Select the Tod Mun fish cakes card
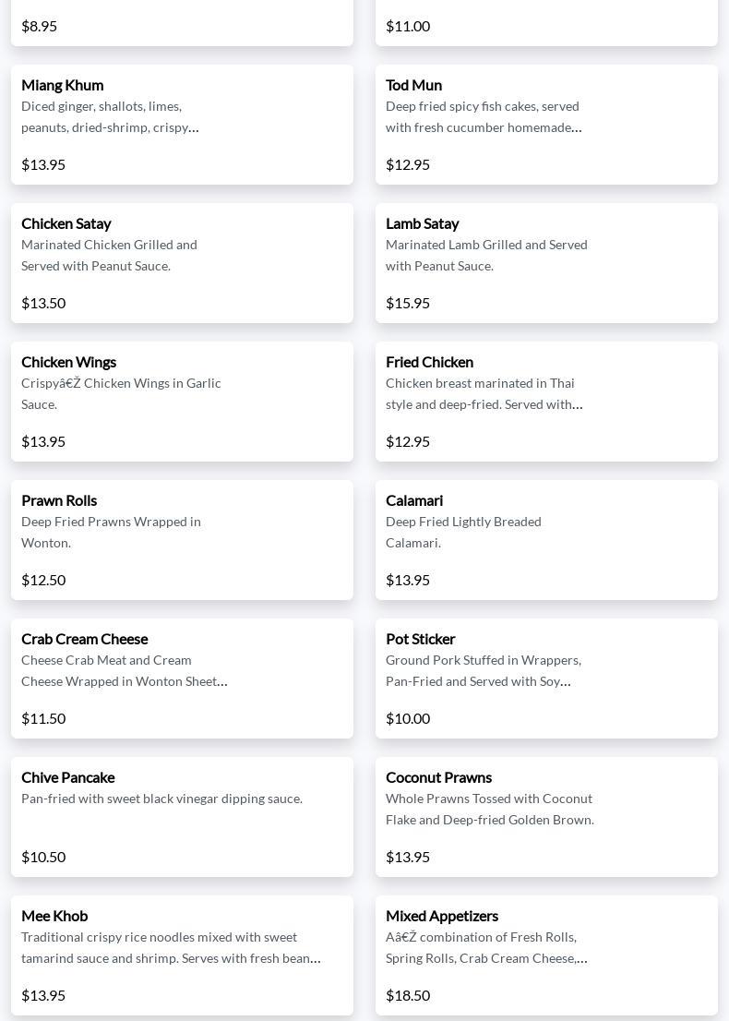This screenshot has height=1021, width=729. (546, 125)
